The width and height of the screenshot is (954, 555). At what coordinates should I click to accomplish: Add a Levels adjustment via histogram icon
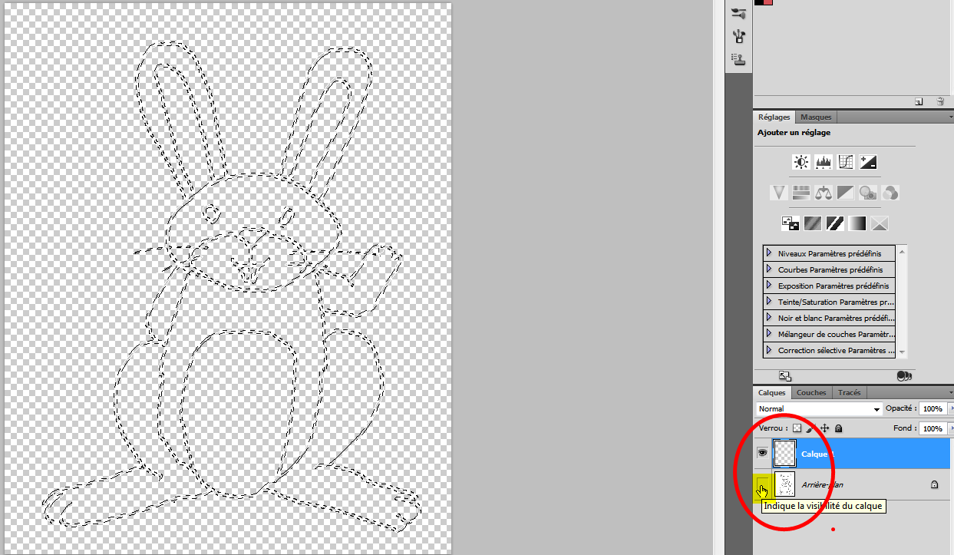pyautogui.click(x=824, y=162)
